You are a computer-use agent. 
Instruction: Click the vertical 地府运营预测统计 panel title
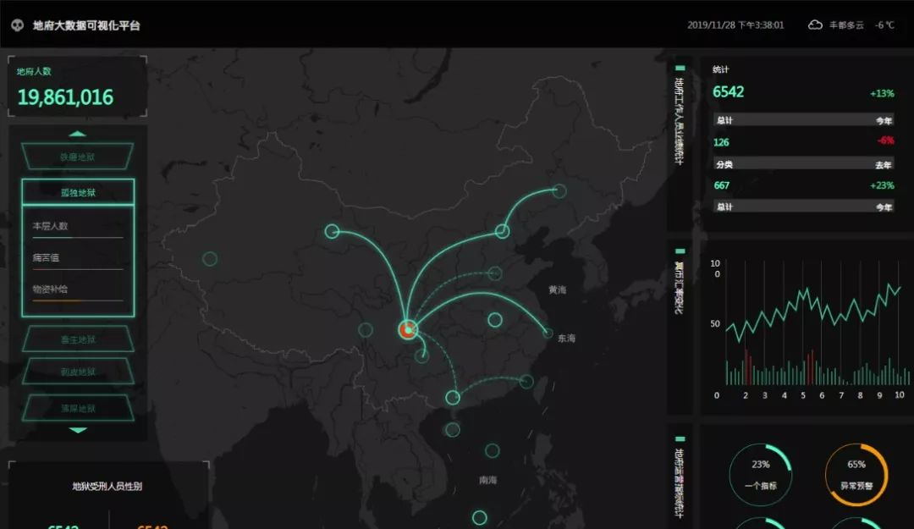679,482
